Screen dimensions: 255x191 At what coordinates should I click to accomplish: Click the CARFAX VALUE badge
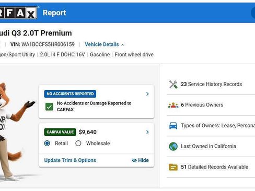point(60,132)
